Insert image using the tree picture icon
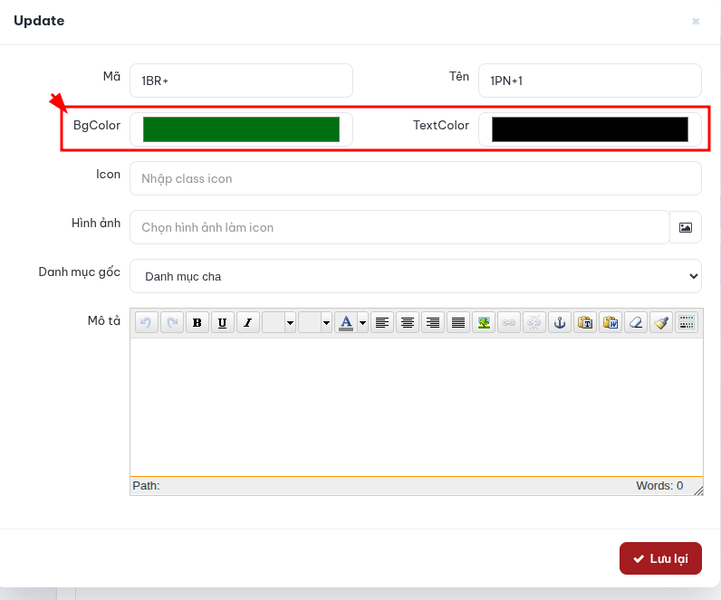The image size is (721, 600). click(x=484, y=322)
